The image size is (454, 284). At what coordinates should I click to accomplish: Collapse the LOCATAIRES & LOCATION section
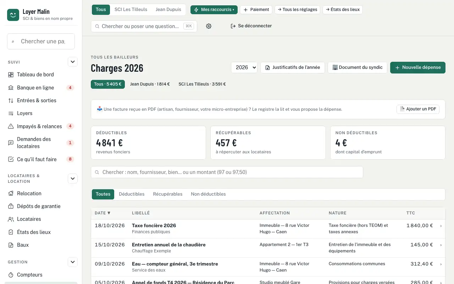[x=73, y=179]
